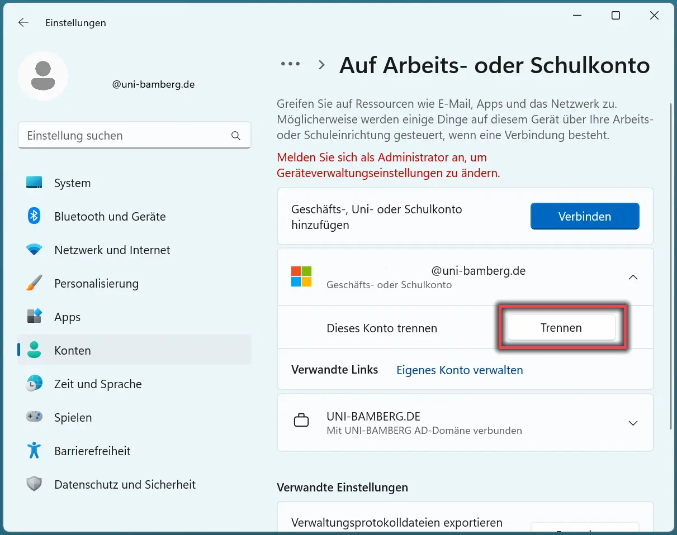Click the Personalisierung paintbrush icon
Image resolution: width=677 pixels, height=535 pixels.
(x=34, y=283)
